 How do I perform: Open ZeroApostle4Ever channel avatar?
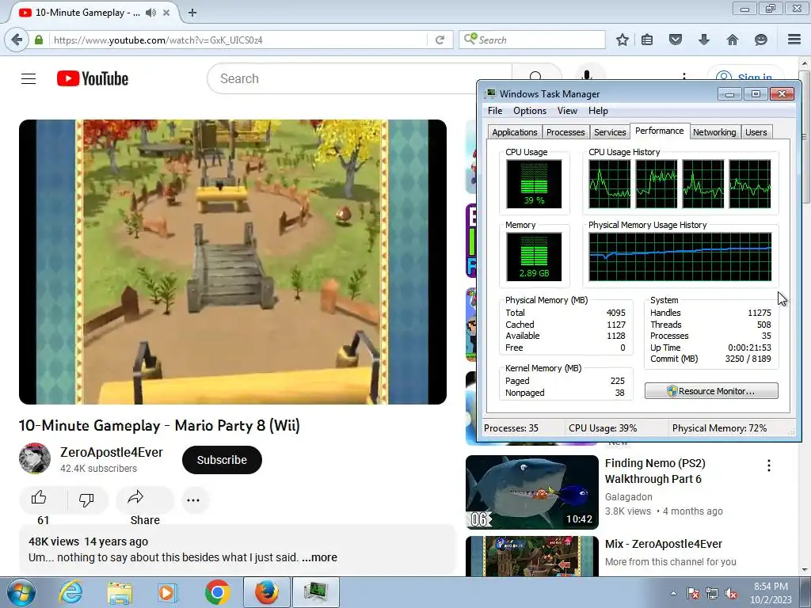(x=35, y=458)
